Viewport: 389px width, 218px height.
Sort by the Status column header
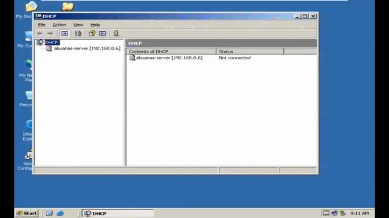[x=250, y=51]
